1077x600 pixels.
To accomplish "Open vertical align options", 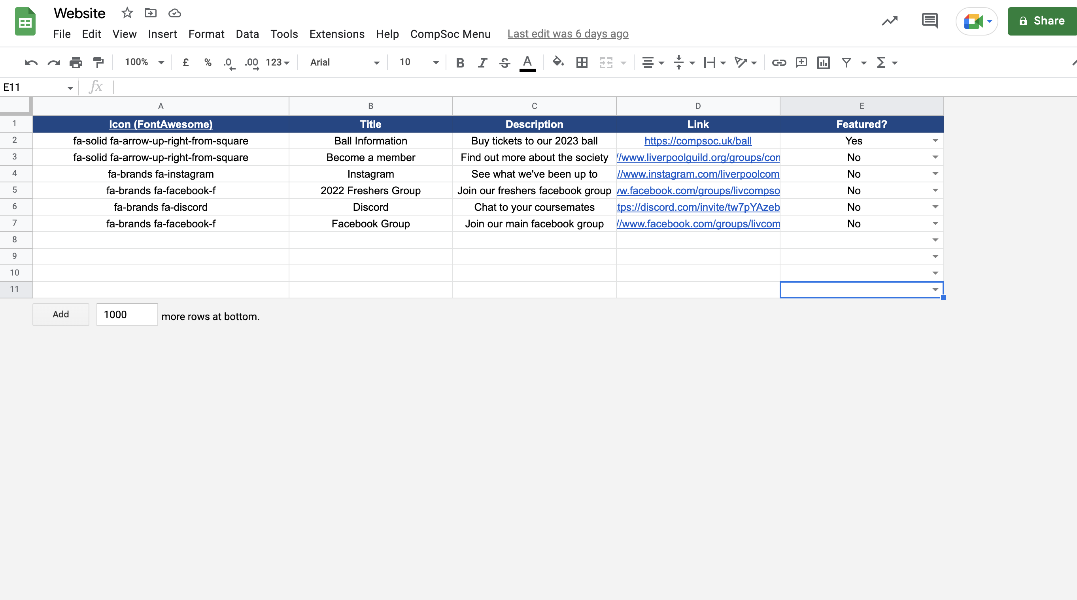I will click(684, 63).
